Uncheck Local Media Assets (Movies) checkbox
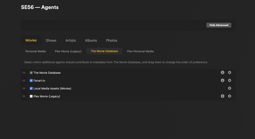 tap(31, 89)
